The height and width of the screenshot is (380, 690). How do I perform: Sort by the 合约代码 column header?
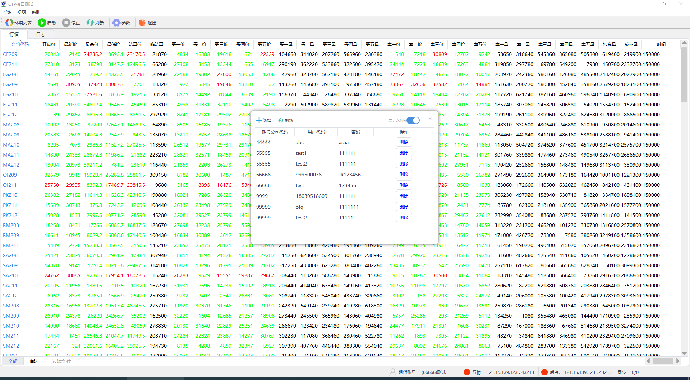coord(20,44)
